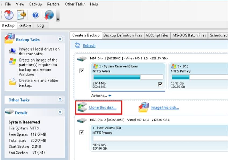This screenshot has width=229, height=160.
Task: Switch to the main Restore tab
Action: point(24,25)
